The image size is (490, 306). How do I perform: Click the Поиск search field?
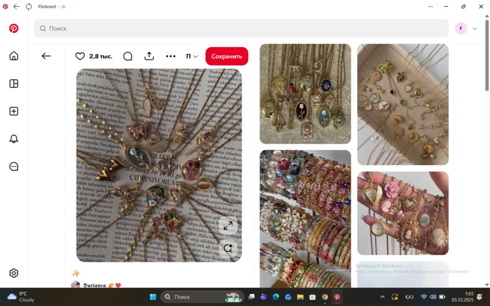[241, 29]
